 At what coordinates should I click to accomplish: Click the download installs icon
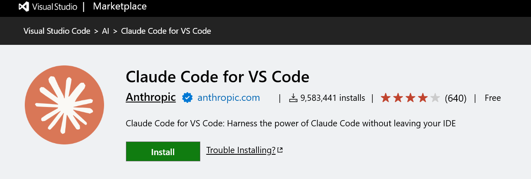(x=293, y=98)
